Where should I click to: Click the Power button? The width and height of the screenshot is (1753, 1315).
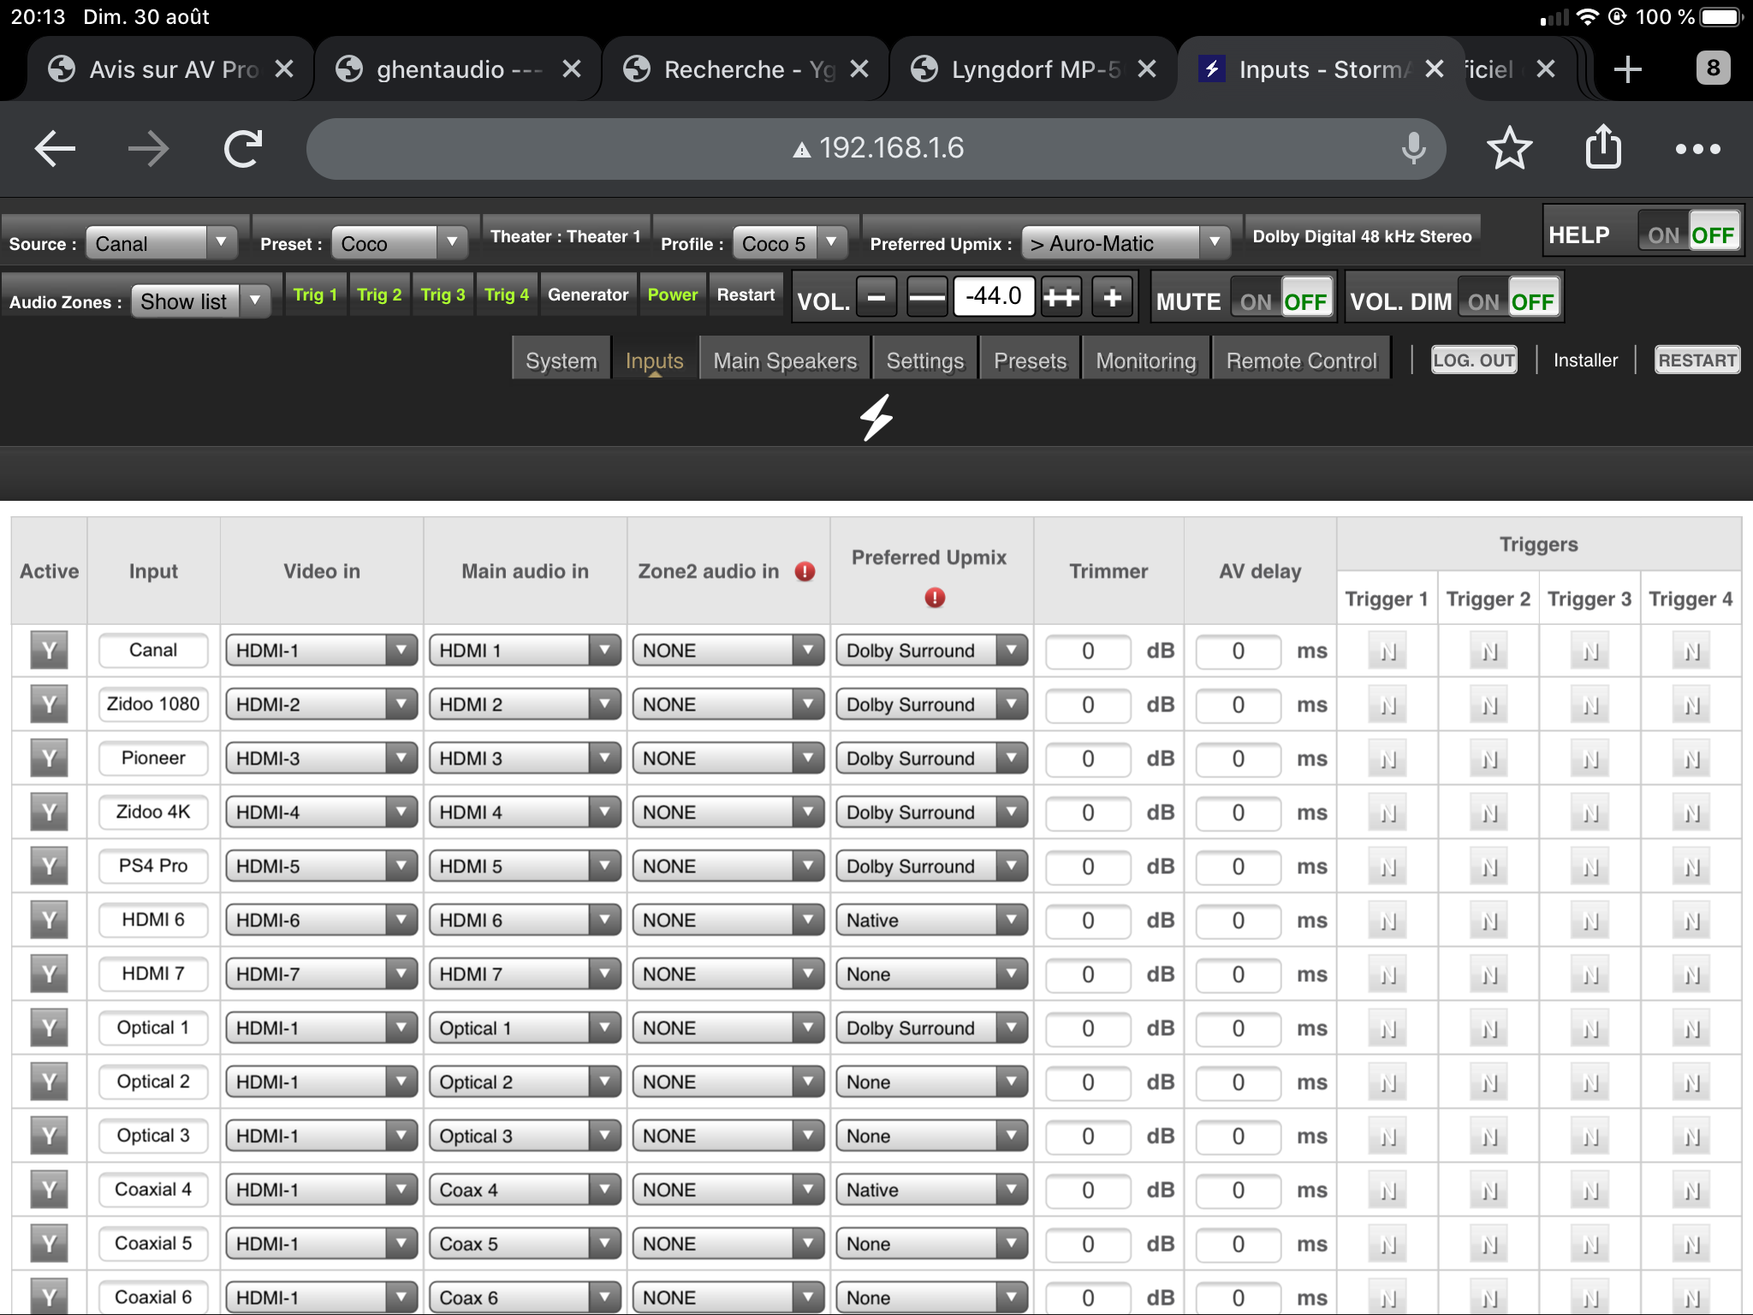tap(673, 295)
